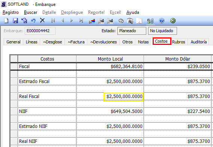Switch to the Líneas tab
This screenshot has height=147, width=213.
31,42
